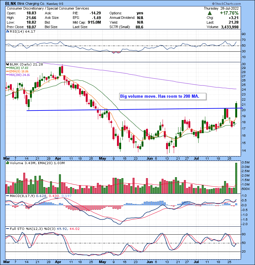Click the RSI(14) 64.17 label
255x265 pixels.
click(x=22, y=31)
